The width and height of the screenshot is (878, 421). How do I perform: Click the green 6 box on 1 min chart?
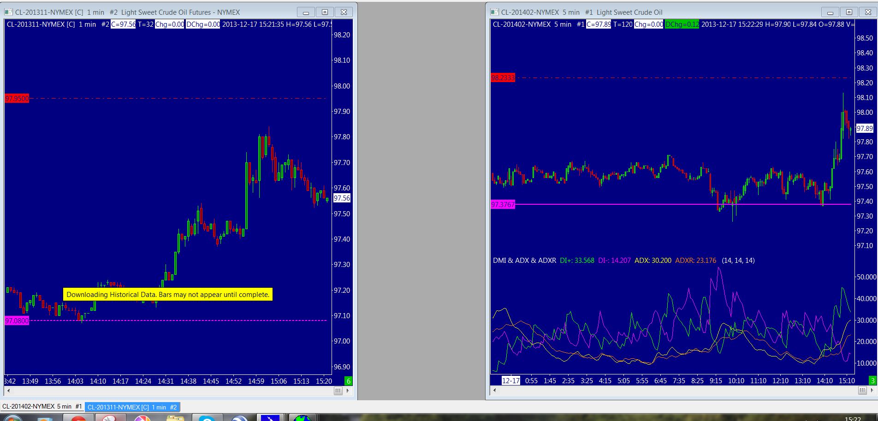349,381
